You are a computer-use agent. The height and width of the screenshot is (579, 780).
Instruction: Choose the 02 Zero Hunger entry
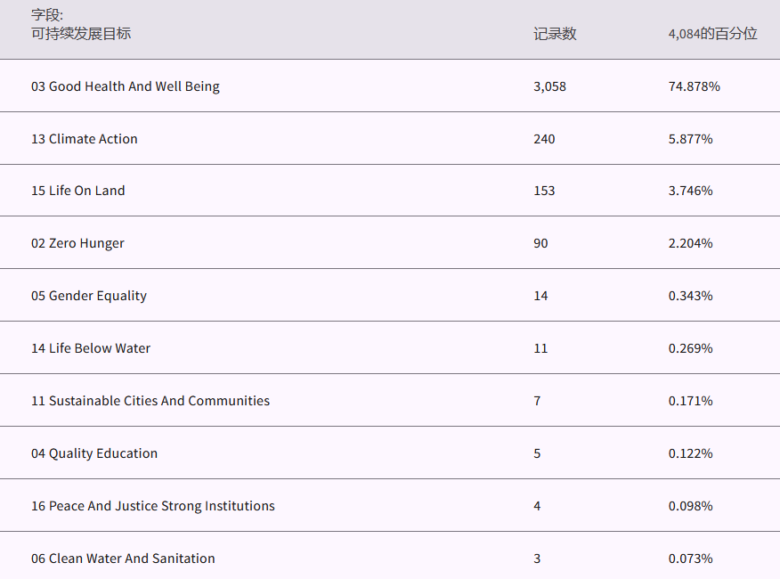click(x=77, y=243)
